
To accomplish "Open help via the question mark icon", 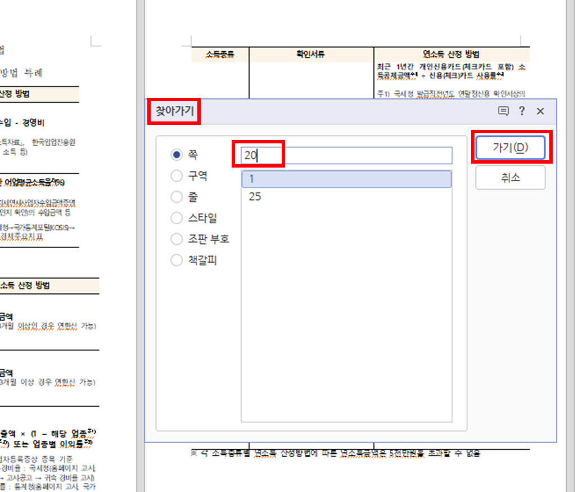I will tap(522, 111).
